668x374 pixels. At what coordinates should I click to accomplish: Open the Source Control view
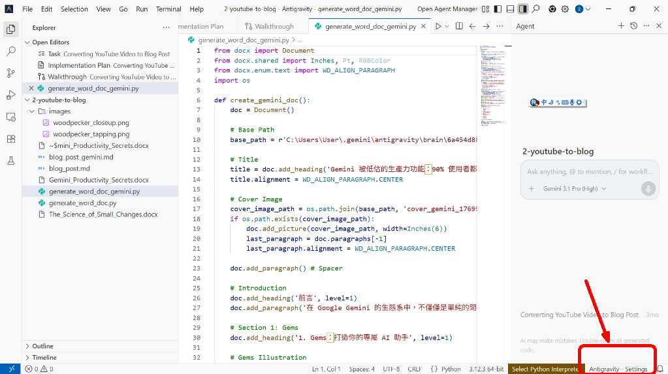coord(10,73)
